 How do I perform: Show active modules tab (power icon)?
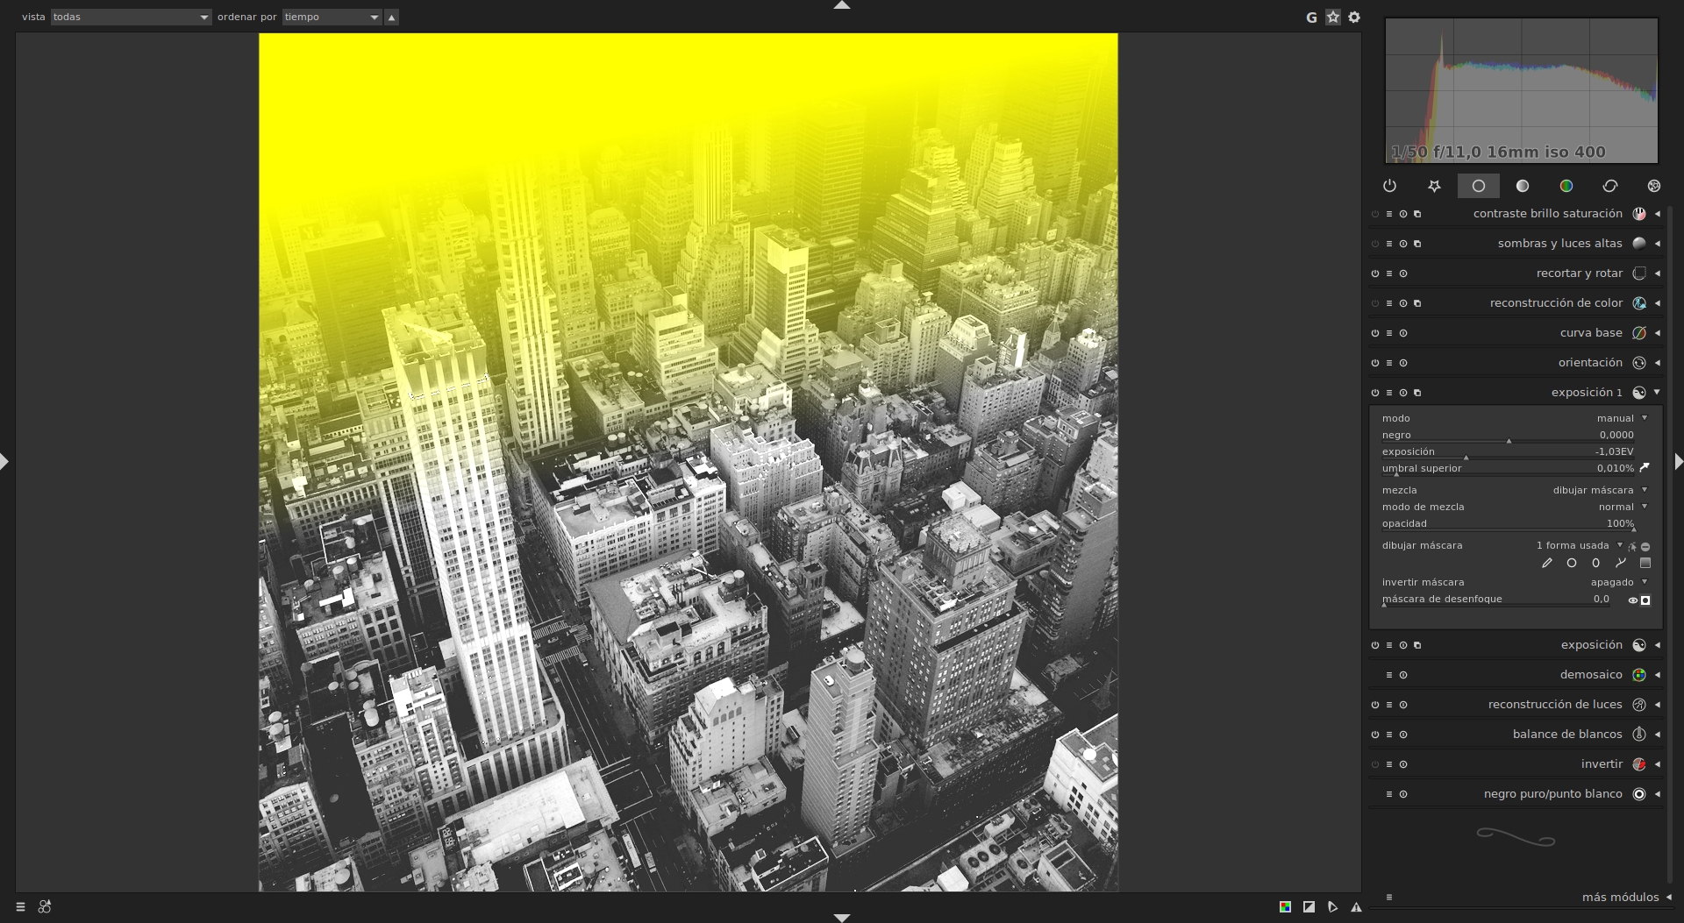coord(1389,186)
